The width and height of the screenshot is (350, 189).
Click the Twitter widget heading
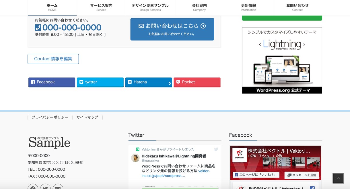tap(136, 135)
